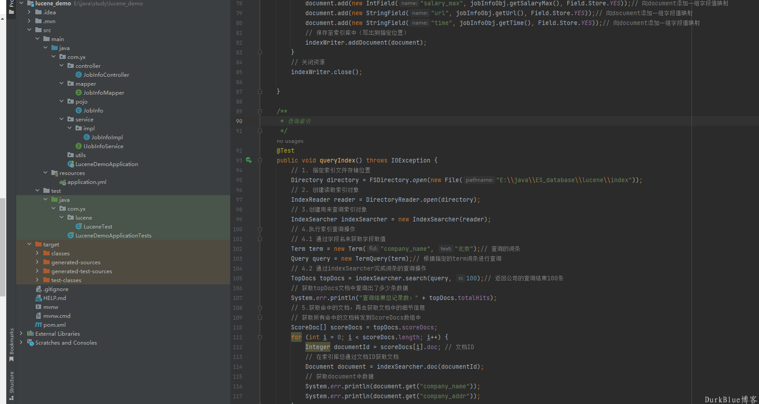Viewport: 759px width, 404px height.
Task: Click the mvnw script file icon
Action: point(38,307)
